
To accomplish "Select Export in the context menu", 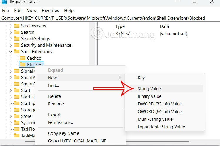I will tap(80, 115).
